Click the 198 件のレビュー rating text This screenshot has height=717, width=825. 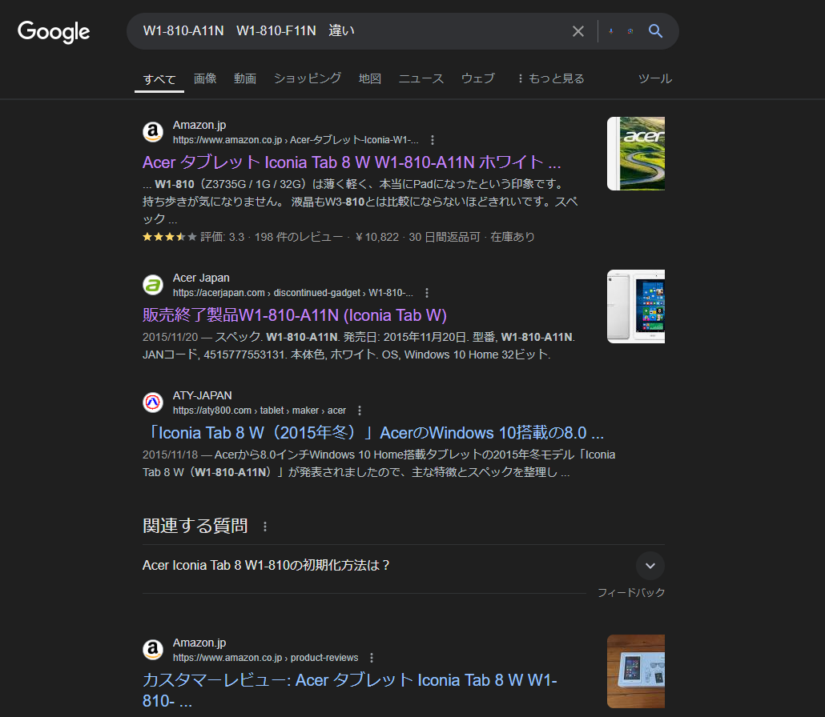(x=298, y=237)
